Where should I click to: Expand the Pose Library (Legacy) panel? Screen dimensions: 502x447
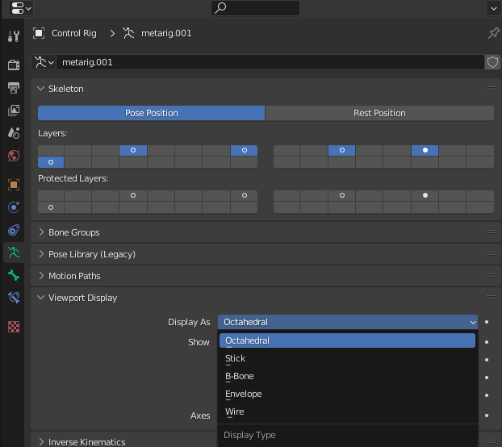[x=41, y=254]
